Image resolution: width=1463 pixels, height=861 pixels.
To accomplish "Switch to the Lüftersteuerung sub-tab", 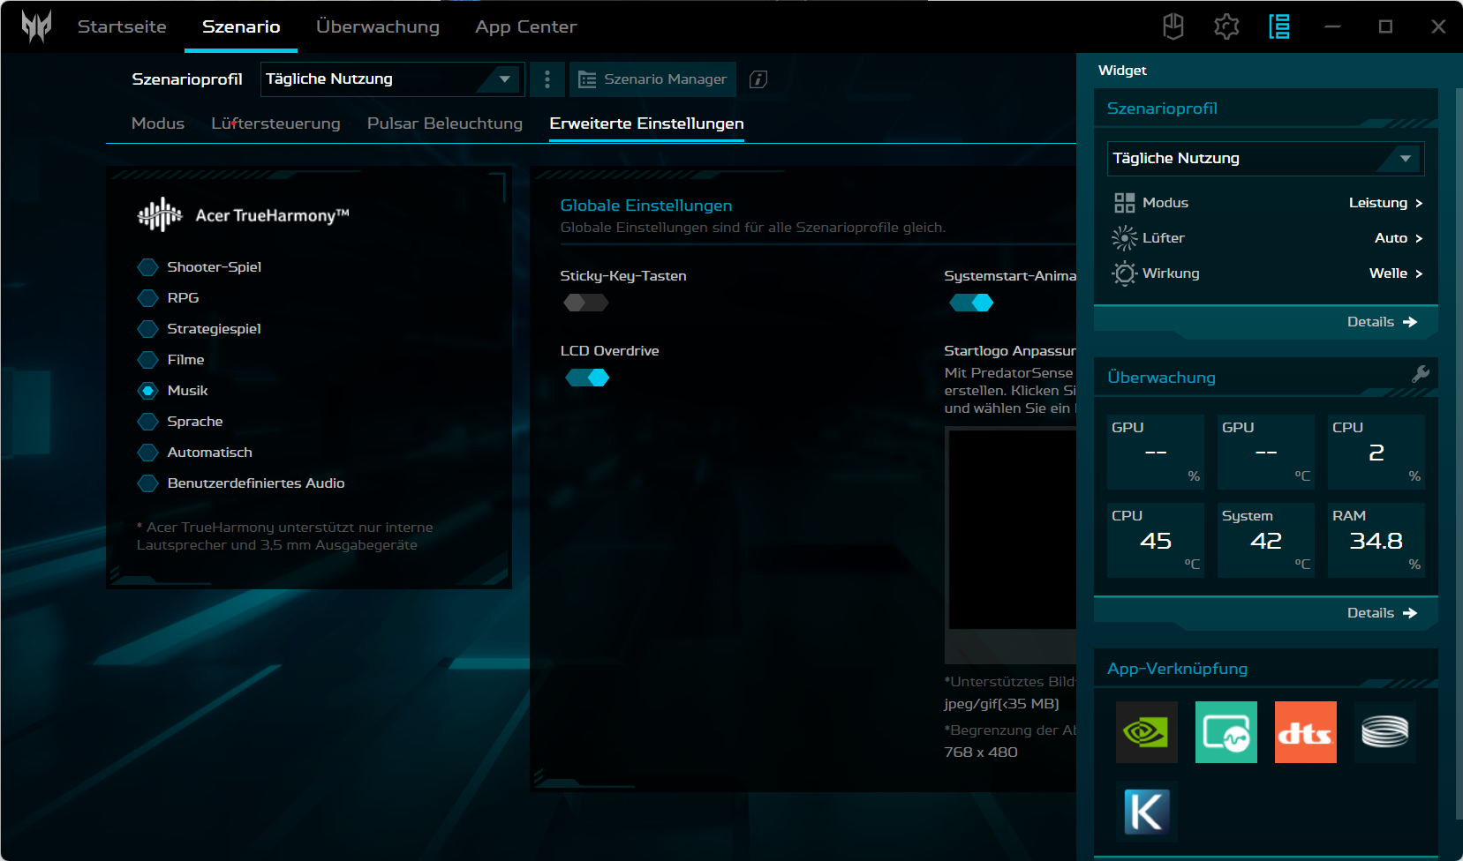I will point(275,124).
